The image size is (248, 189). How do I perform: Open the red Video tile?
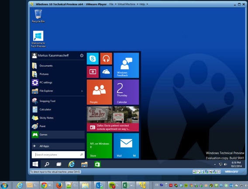pyautogui.click(x=93, y=72)
